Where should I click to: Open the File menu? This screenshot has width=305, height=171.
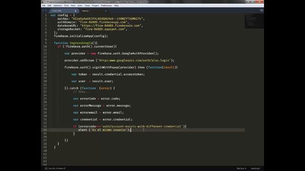[x=43, y=6]
